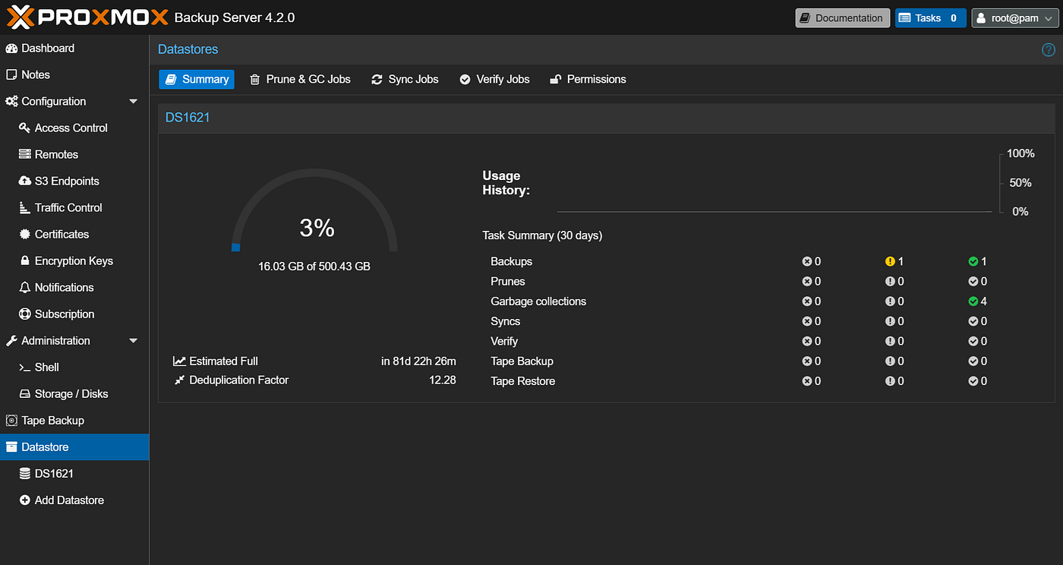The height and width of the screenshot is (565, 1063).
Task: Open the Tasks button
Action: [931, 18]
